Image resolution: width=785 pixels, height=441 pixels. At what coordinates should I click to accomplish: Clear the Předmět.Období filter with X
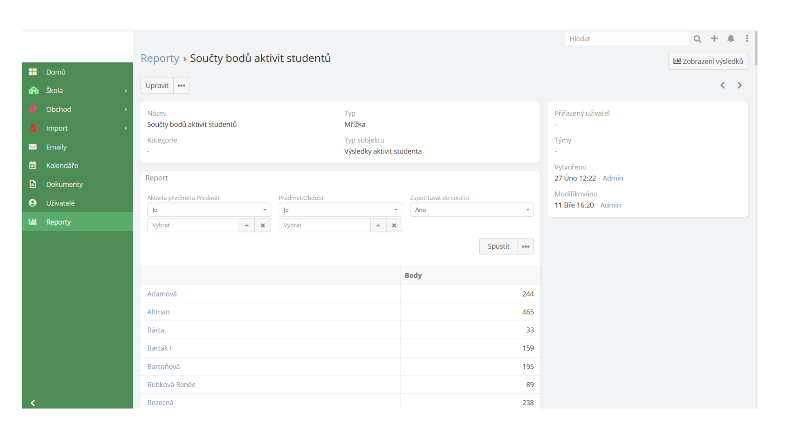pos(394,225)
